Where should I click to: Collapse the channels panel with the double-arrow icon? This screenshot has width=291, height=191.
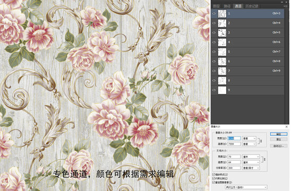pos(282,2)
